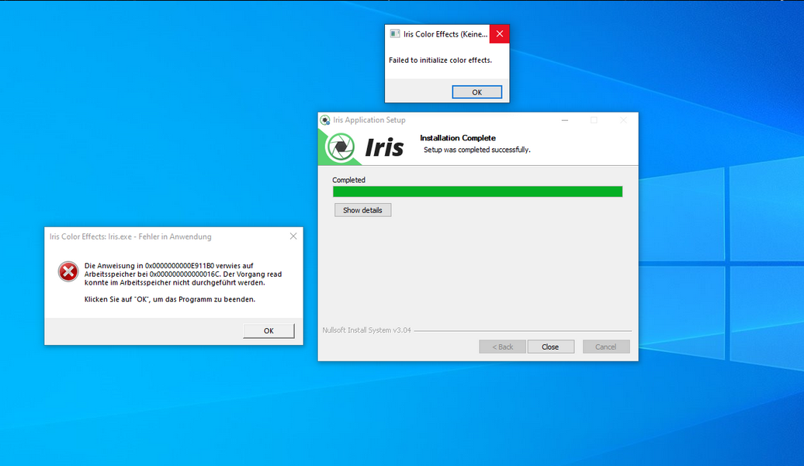Click OK in the Fehler in Anwendung dialog
This screenshot has height=466, width=804.
(269, 331)
